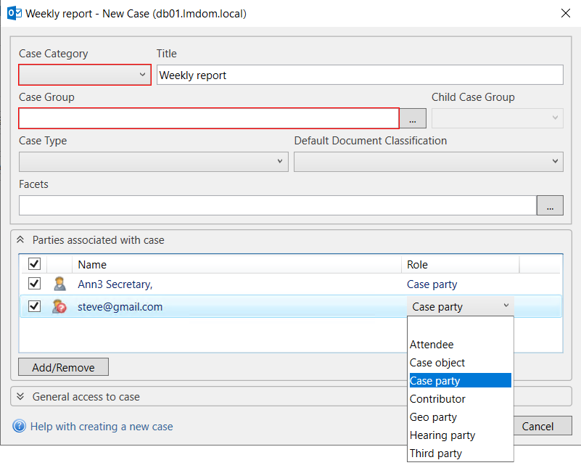Open Case Group browse ellipsis button

[x=413, y=118]
